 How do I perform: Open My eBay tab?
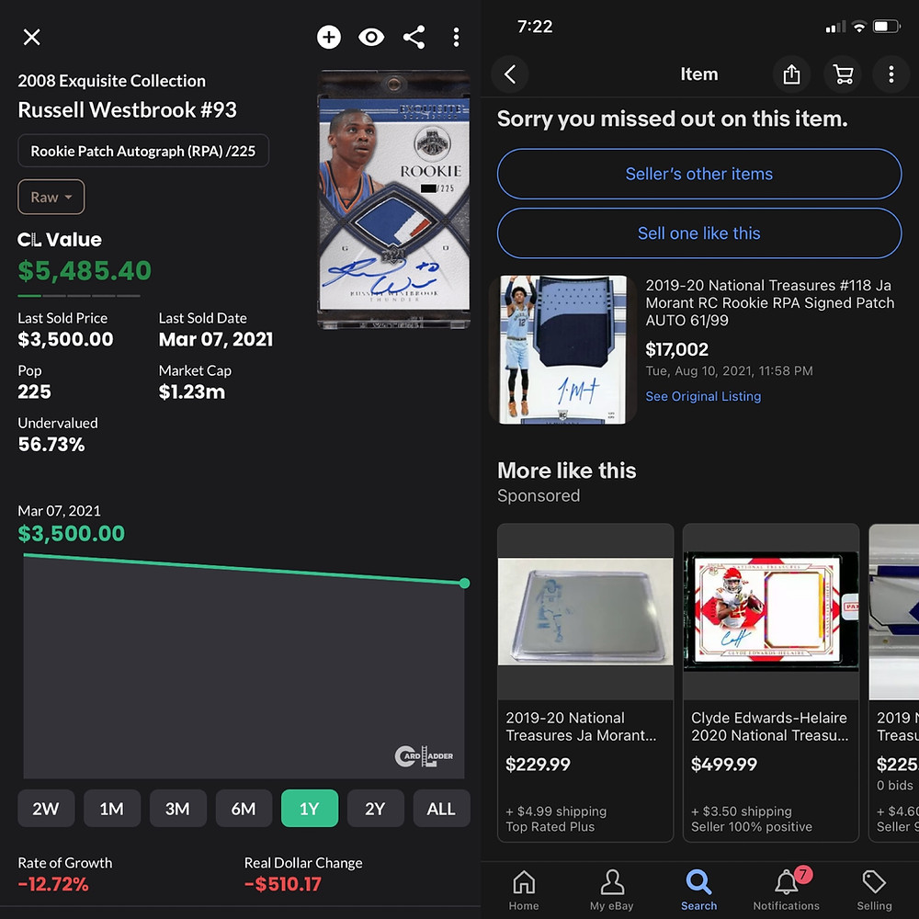(x=611, y=890)
